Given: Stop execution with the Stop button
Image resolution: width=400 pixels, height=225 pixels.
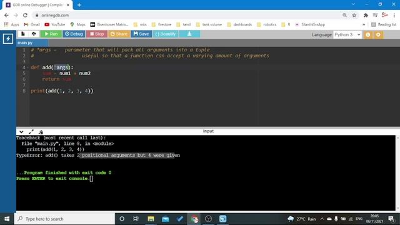Looking at the screenshot, I should click(x=97, y=34).
